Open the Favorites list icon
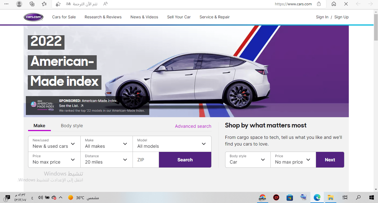 click(x=44, y=4)
